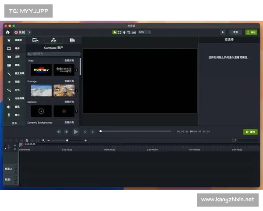The width and height of the screenshot is (263, 211).
Task: Select the hand pan tool
Action: (124, 32)
